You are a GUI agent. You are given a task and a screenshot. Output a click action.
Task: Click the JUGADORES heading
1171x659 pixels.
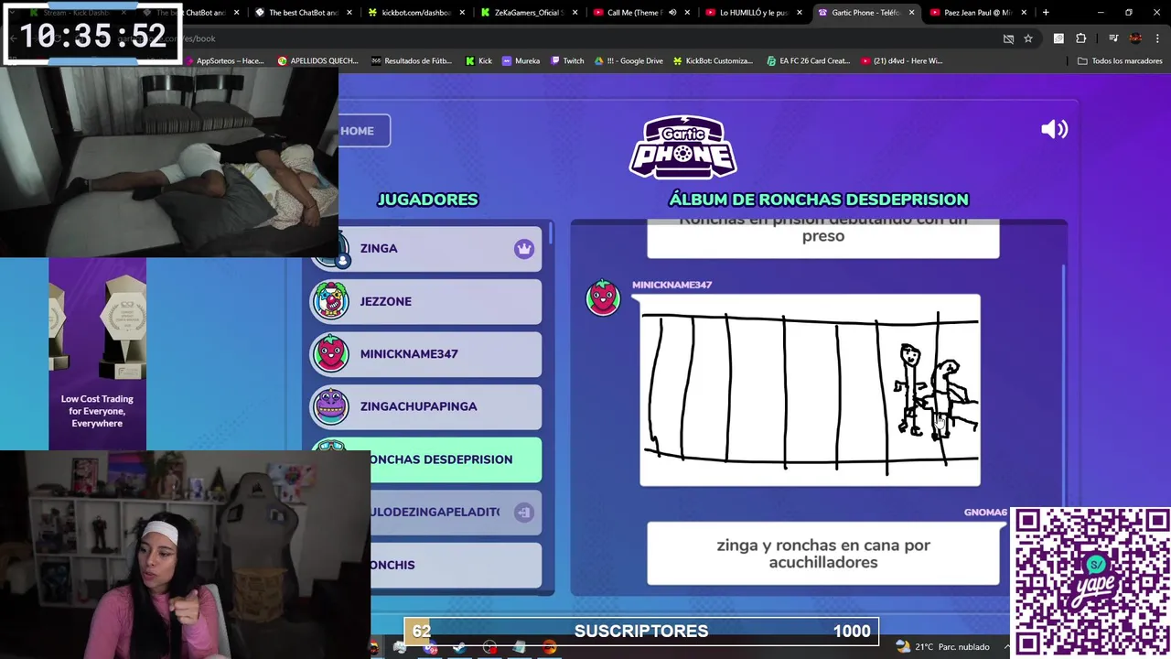click(427, 200)
